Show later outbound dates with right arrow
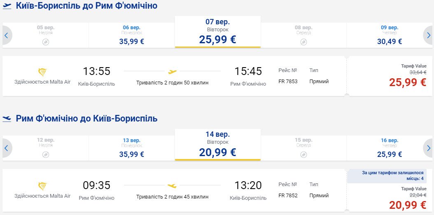The width and height of the screenshot is (434, 215). 428,35
